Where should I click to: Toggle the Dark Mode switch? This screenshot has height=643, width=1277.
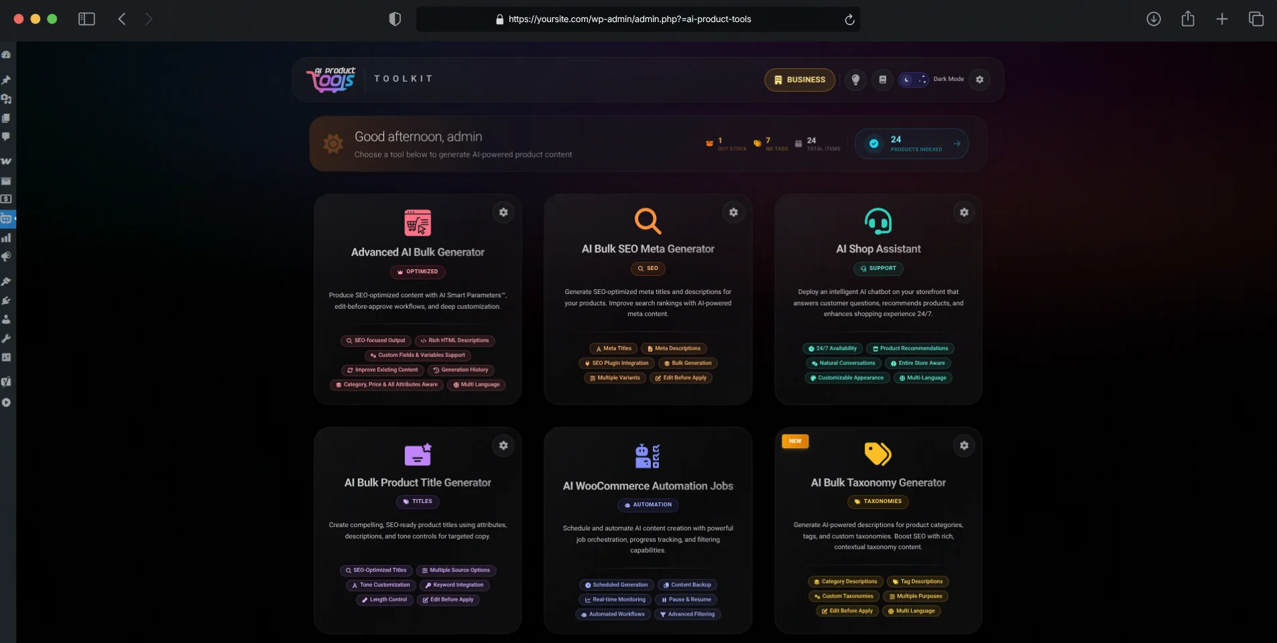[x=914, y=80]
